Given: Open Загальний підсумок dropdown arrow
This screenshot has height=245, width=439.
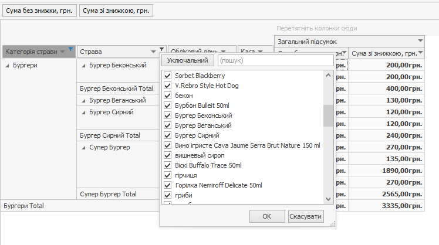Looking at the screenshot, I should pos(420,41).
